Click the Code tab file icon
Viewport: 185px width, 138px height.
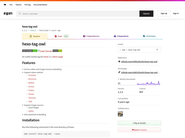[56, 36]
